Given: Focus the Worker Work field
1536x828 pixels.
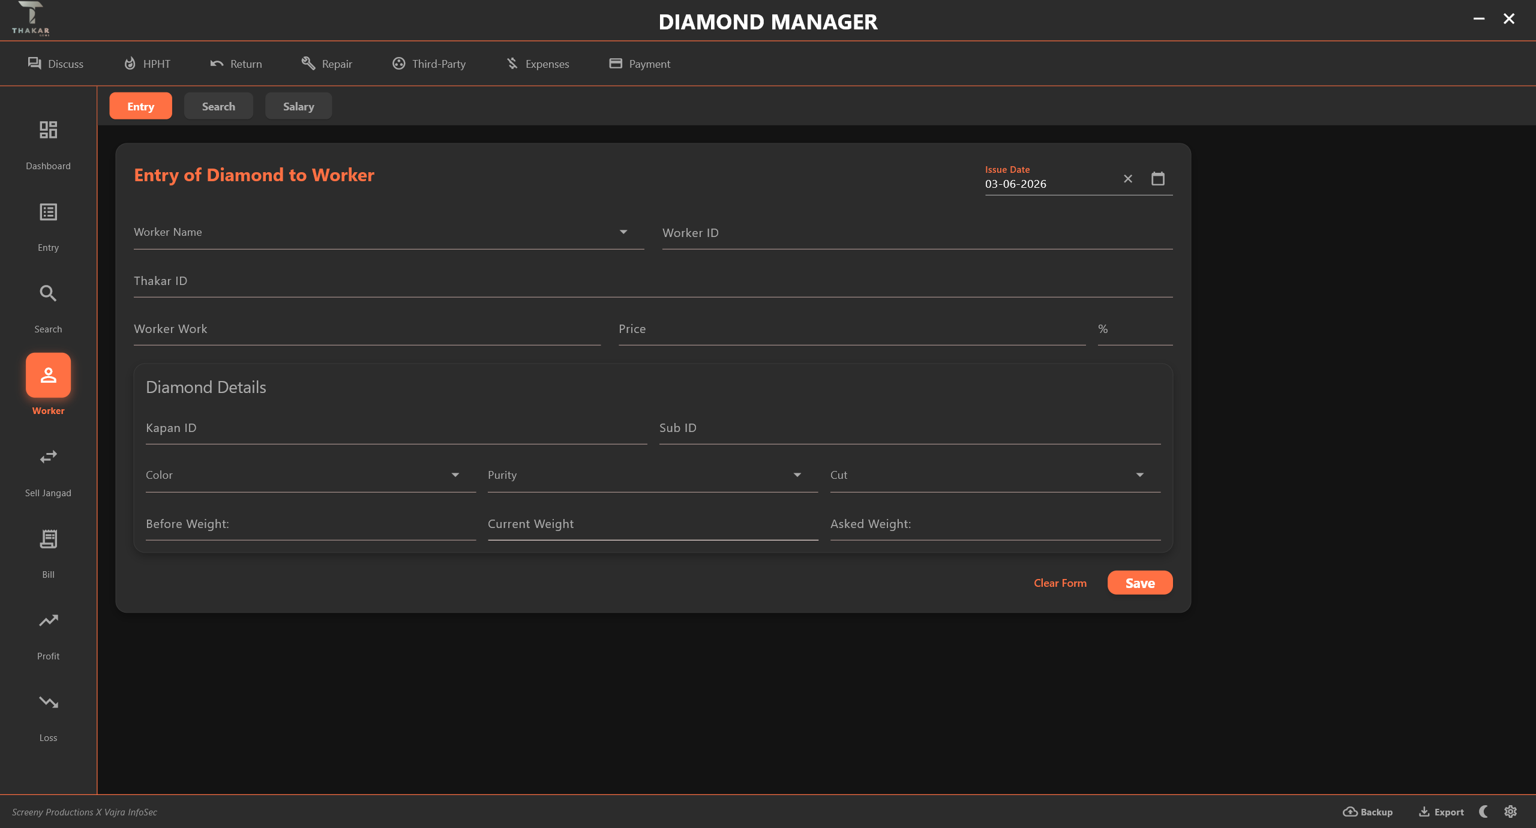Looking at the screenshot, I should [367, 329].
